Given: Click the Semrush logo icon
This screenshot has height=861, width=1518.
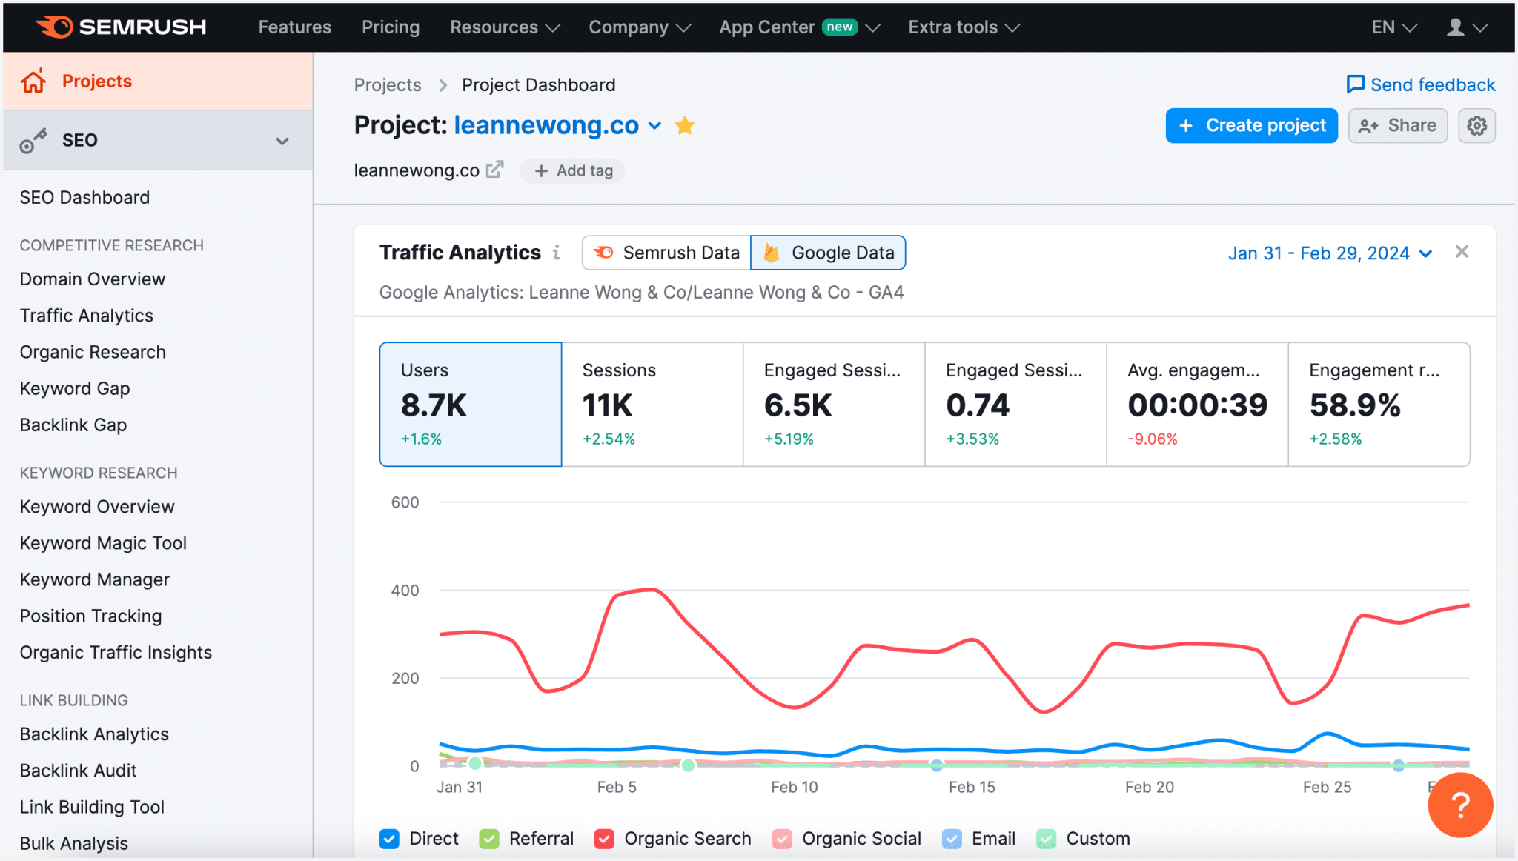Looking at the screenshot, I should click(53, 27).
